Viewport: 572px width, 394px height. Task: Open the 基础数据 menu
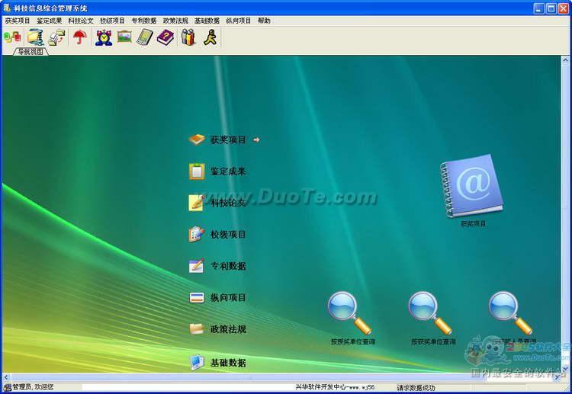click(207, 21)
